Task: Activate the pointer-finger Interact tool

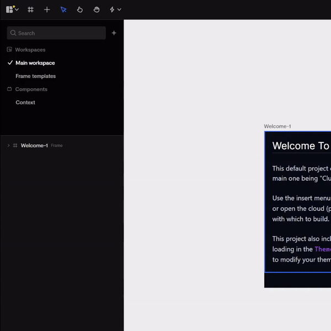Action: 80,9
